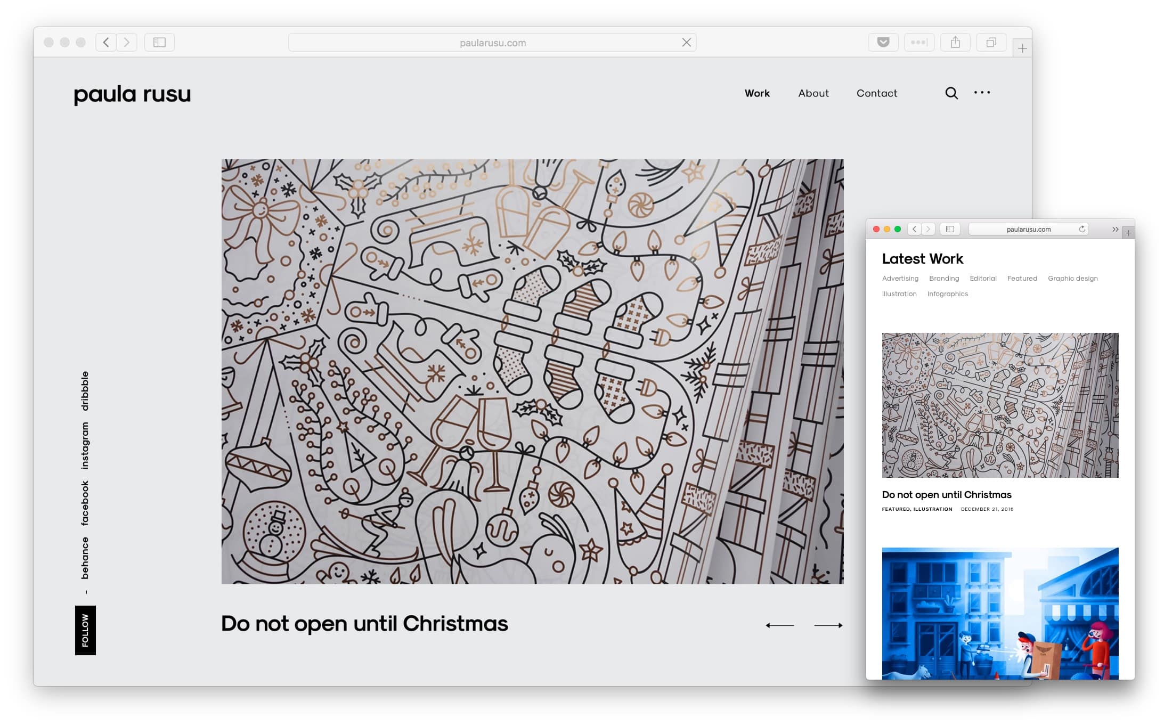Viewport: 1172px width, 726px height.
Task: Click the Pocket save icon in large browser toolbar
Action: [x=883, y=43]
